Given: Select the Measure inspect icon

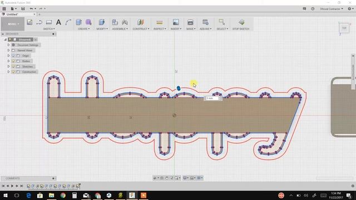Looking at the screenshot, I should [160, 22].
